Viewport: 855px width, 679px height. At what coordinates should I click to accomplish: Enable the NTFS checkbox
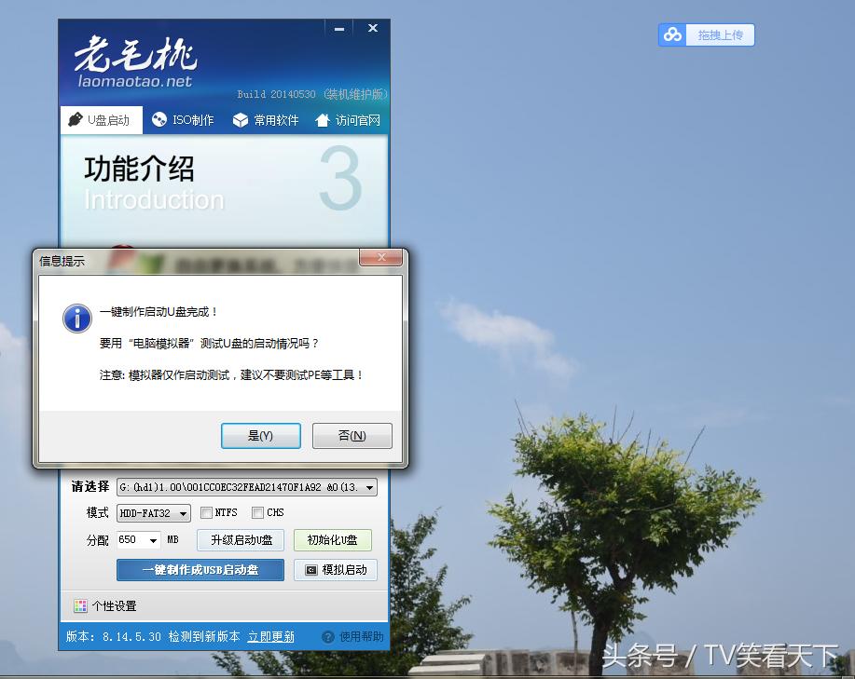pyautogui.click(x=206, y=512)
